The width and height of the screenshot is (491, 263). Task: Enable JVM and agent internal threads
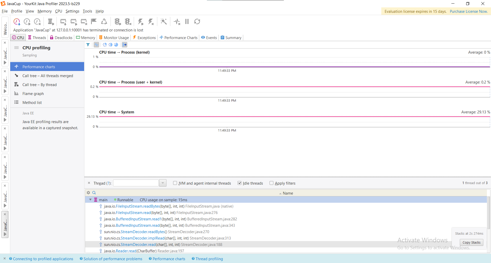(175, 183)
